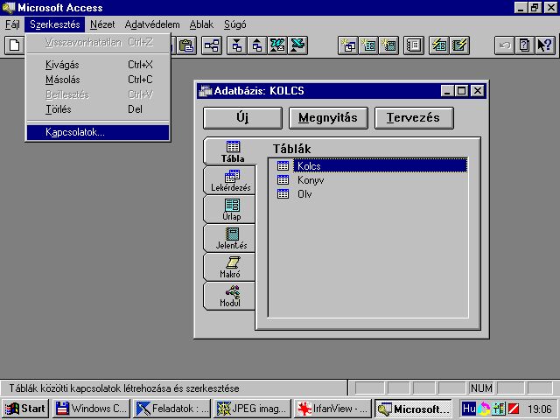560x420 pixels.
Task: Click the Olv table icon
Action: 283,194
